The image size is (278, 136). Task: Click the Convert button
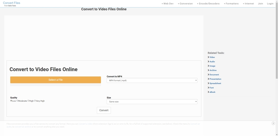pos(104,110)
